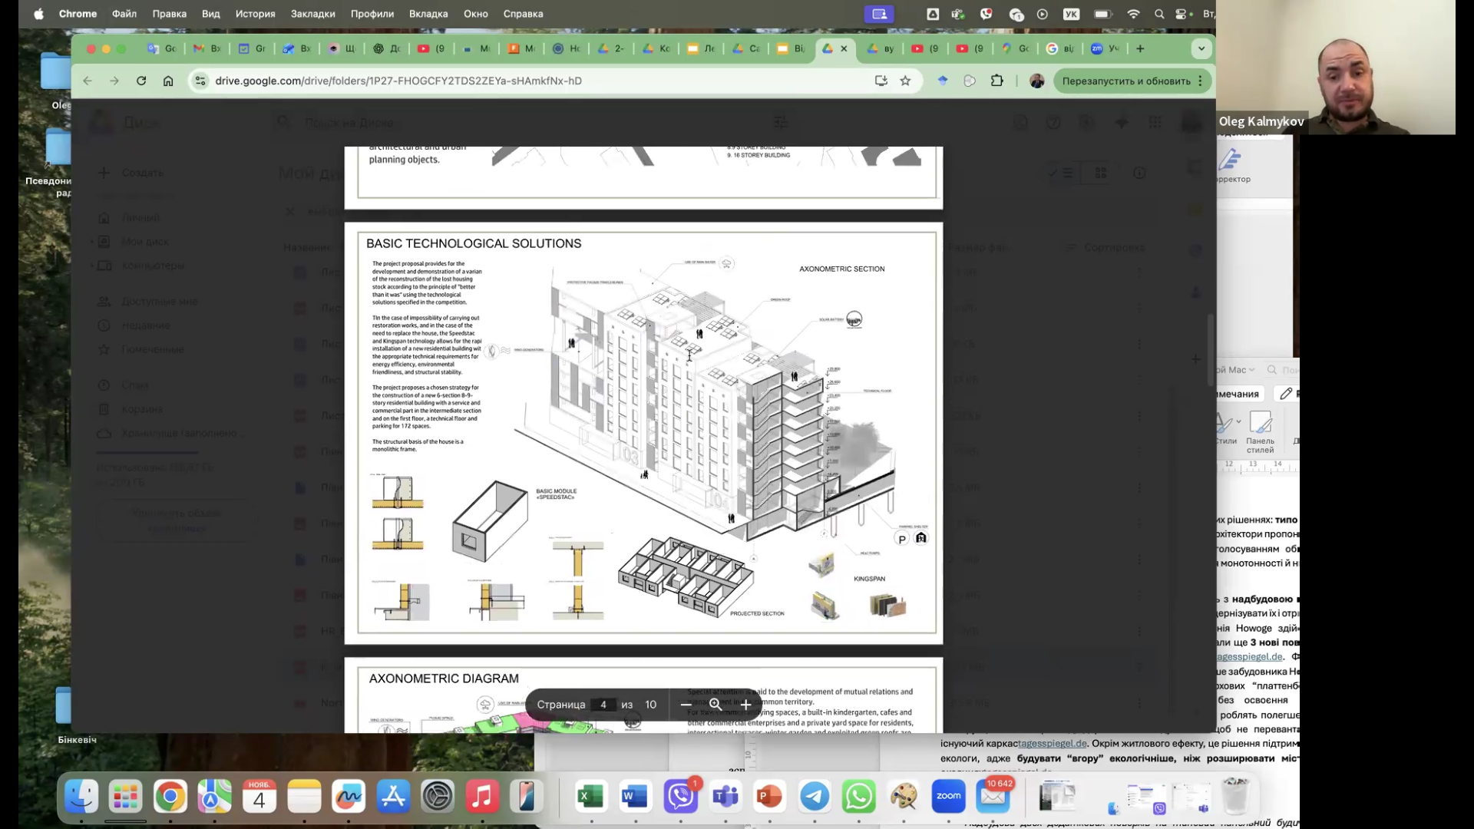Open Chrome extensions puzzle icon

coord(997,81)
